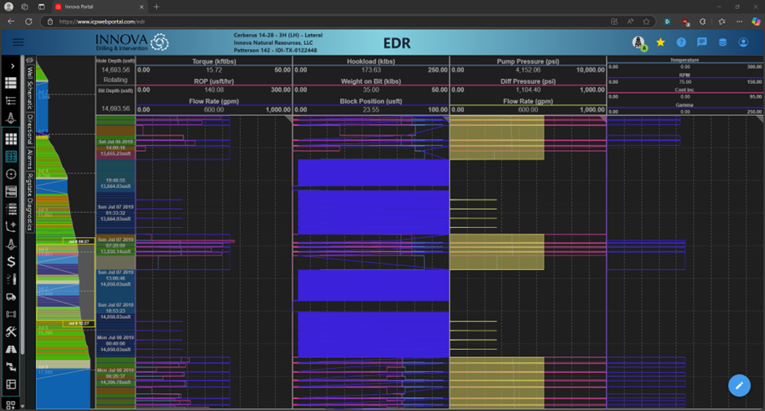
Task: Click the yellow star favorites icon
Action: (660, 42)
